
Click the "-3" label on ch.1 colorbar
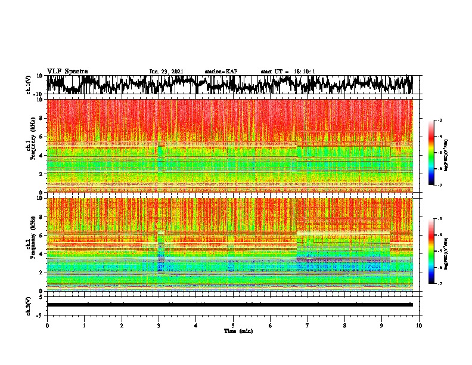(x=439, y=120)
